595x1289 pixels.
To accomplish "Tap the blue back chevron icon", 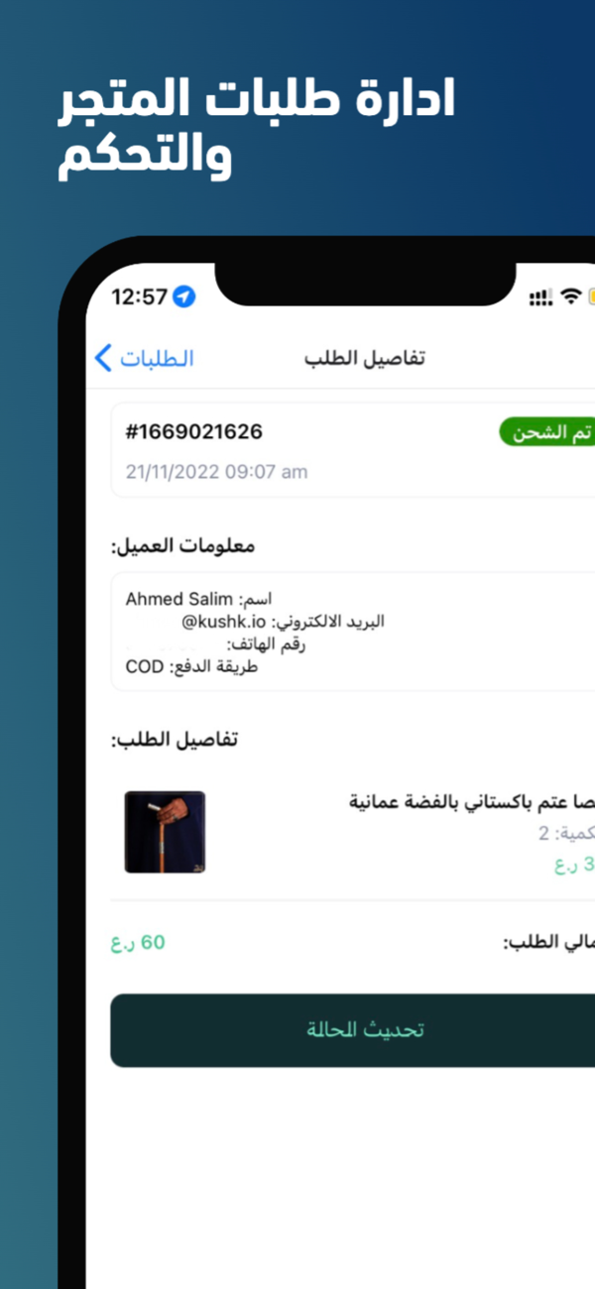I will coord(103,358).
